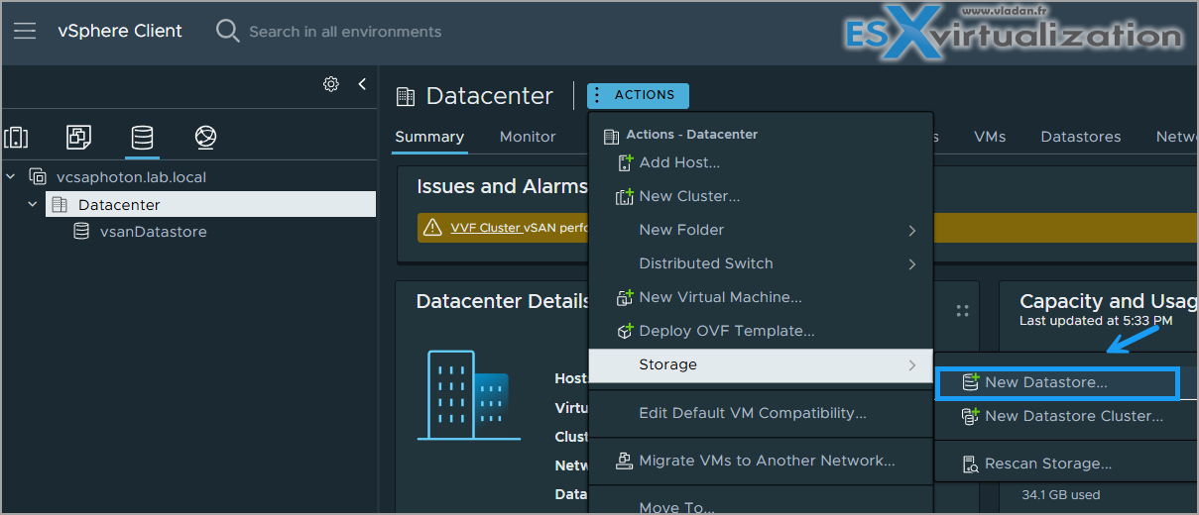Image resolution: width=1199 pixels, height=515 pixels.
Task: Choose Distributed Switch menu entry
Action: [x=761, y=263]
